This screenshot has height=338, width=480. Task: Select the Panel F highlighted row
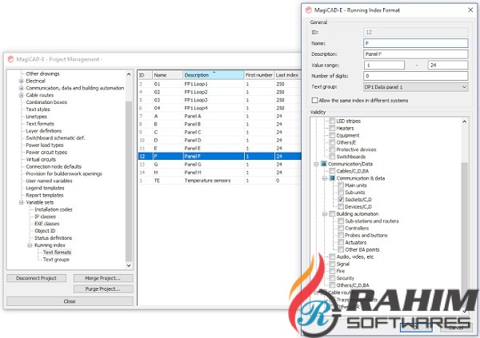pos(219,157)
